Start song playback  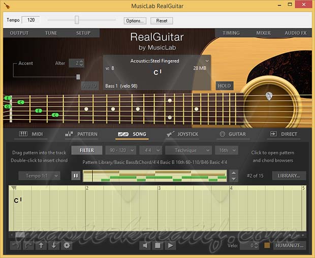pyautogui.click(x=171, y=246)
